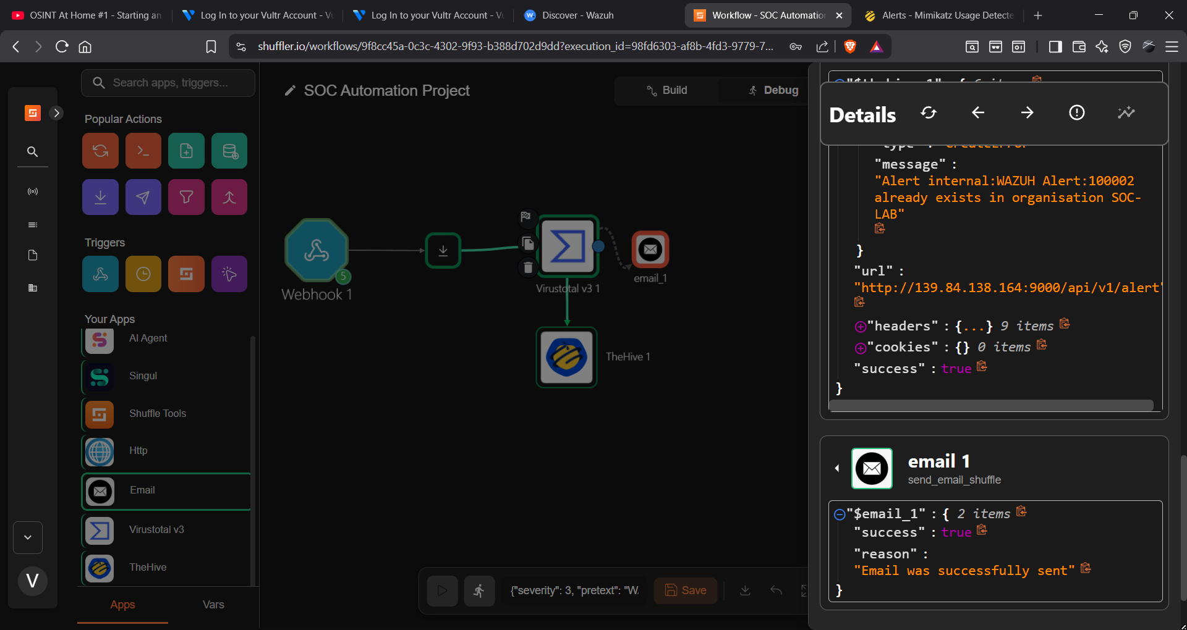Screen dimensions: 1187x630
Task: Switch to the Apps tab
Action: (122, 605)
